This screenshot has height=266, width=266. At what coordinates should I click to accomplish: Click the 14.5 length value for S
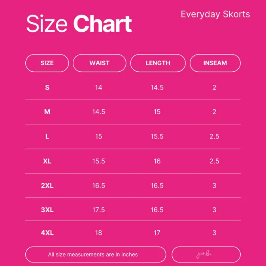tap(157, 87)
